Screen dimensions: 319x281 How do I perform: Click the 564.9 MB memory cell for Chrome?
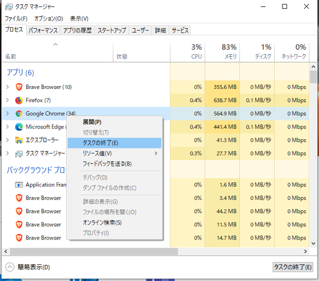tap(223, 114)
